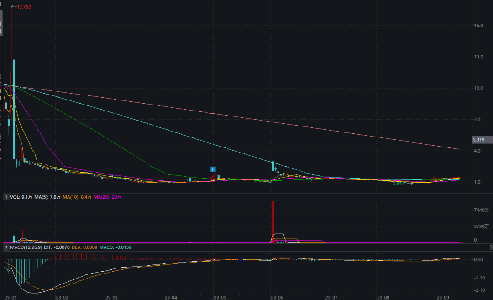
Task: Select the VOL: 9.1万 indicator label
Action: pyautogui.click(x=21, y=197)
